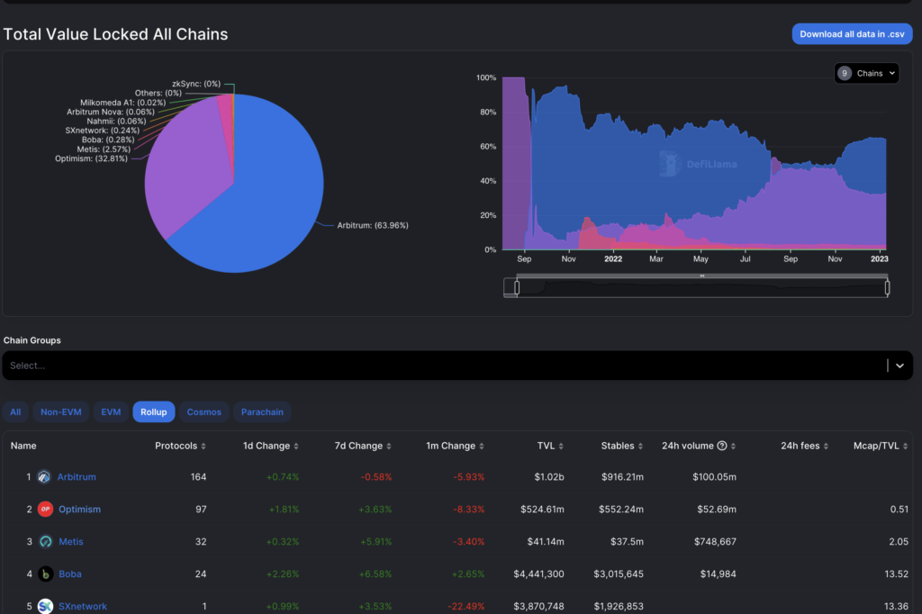The height and width of the screenshot is (614, 922).
Task: Open the Boba chain link
Action: tap(70, 574)
